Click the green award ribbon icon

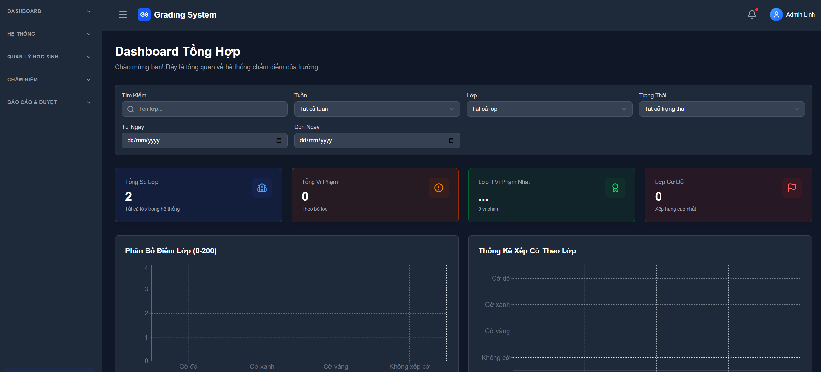(x=615, y=188)
